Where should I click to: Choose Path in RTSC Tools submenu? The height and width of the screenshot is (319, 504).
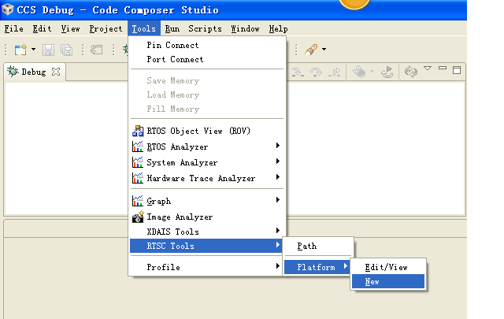(318, 246)
